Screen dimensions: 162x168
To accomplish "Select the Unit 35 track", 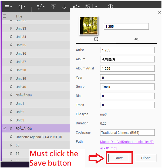I will tap(36, 45).
